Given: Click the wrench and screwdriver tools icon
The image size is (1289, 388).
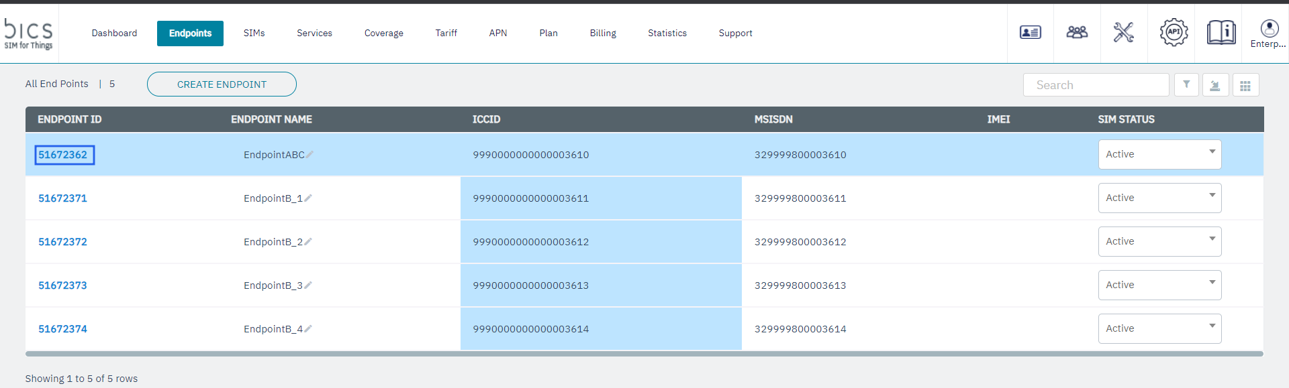Looking at the screenshot, I should (1123, 32).
